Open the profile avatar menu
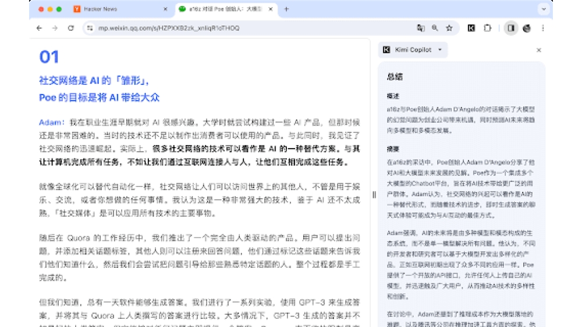Screen dimensions: 582x327 (x=527, y=28)
